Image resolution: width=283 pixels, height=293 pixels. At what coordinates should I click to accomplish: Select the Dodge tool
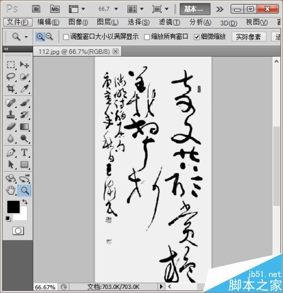coord(24,139)
